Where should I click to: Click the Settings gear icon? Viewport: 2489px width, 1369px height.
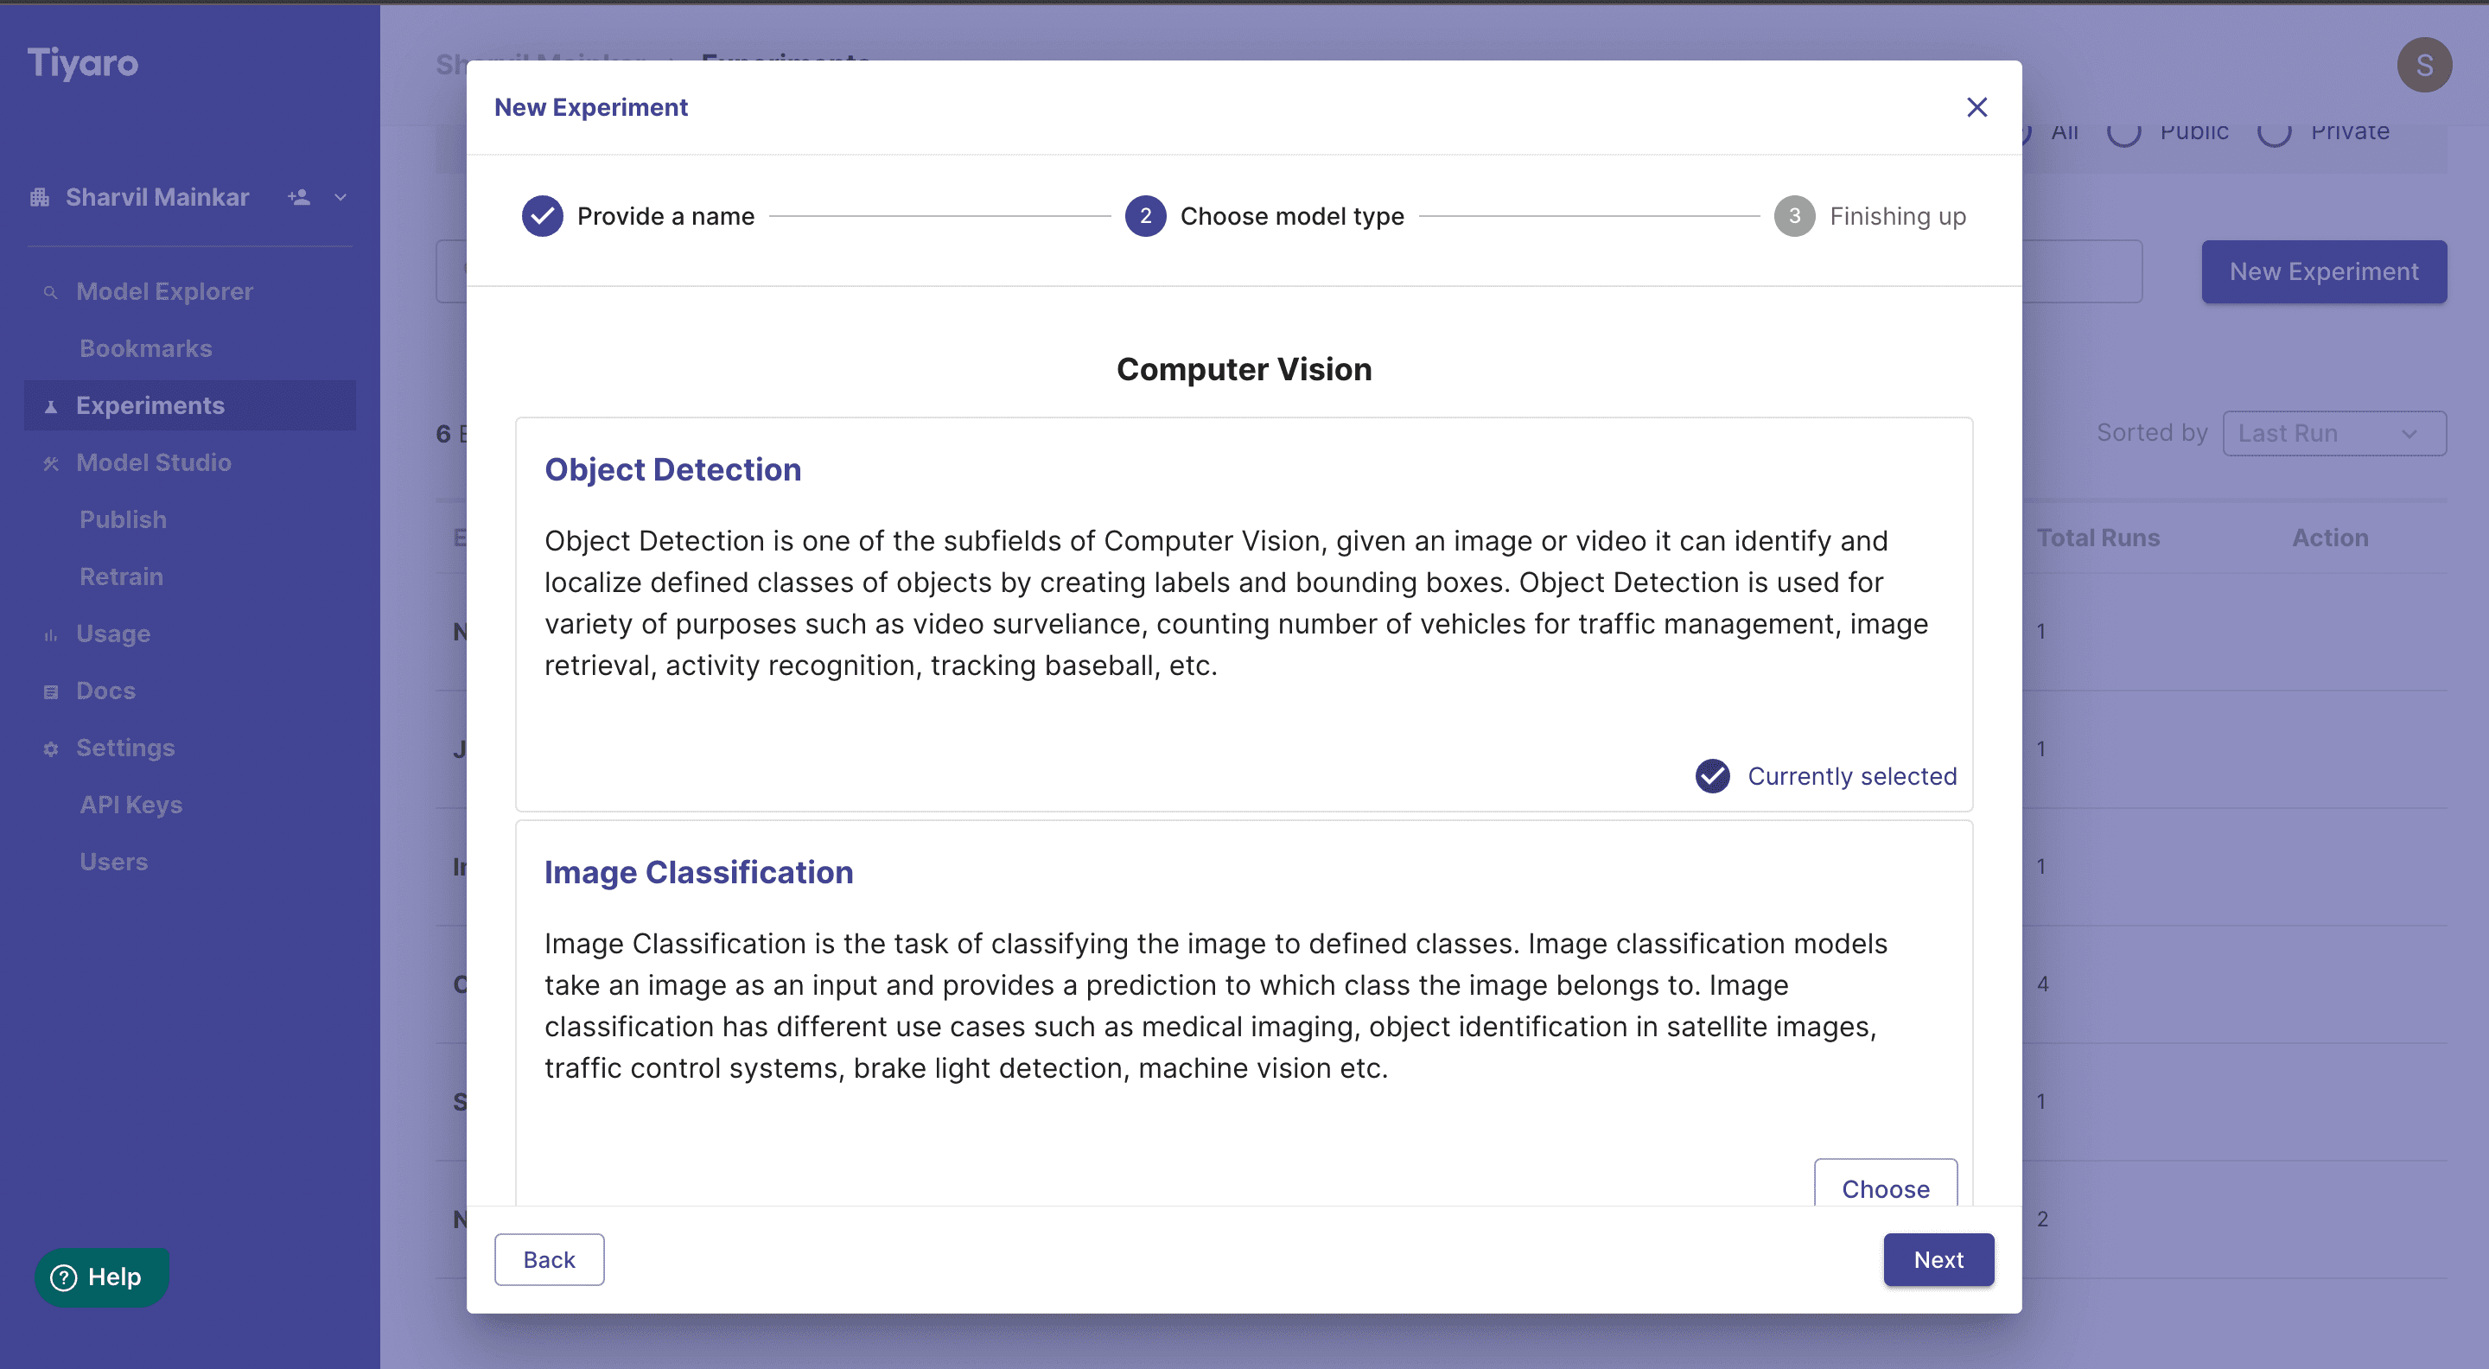click(50, 748)
